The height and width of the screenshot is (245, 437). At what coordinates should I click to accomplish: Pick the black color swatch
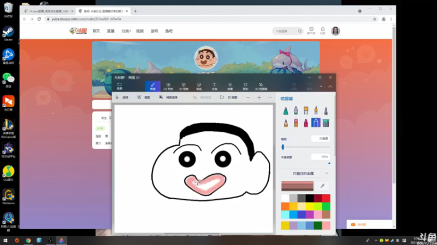pos(310,198)
